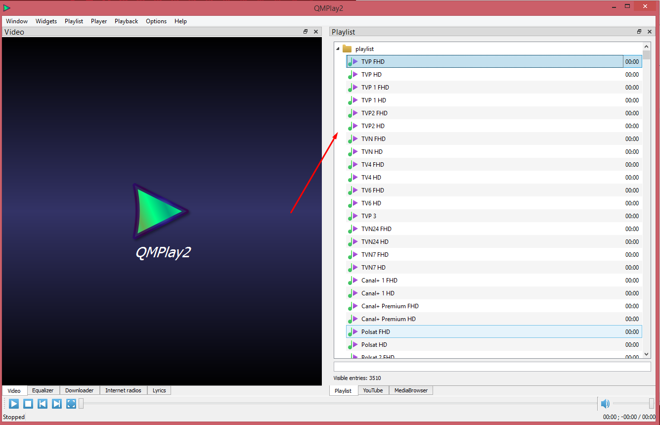Click the Play button in bottom toolbar

pyautogui.click(x=14, y=404)
